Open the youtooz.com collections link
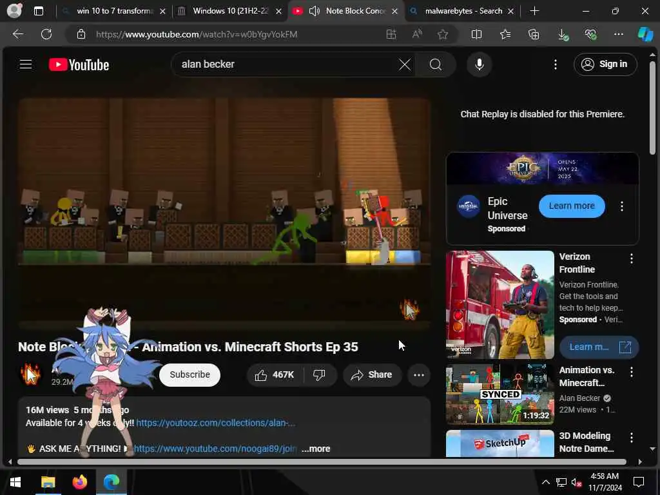Viewport: 660px width, 495px height. [x=215, y=423]
